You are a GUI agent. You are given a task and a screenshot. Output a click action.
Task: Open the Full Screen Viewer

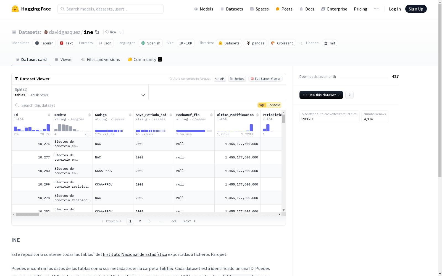[265, 79]
